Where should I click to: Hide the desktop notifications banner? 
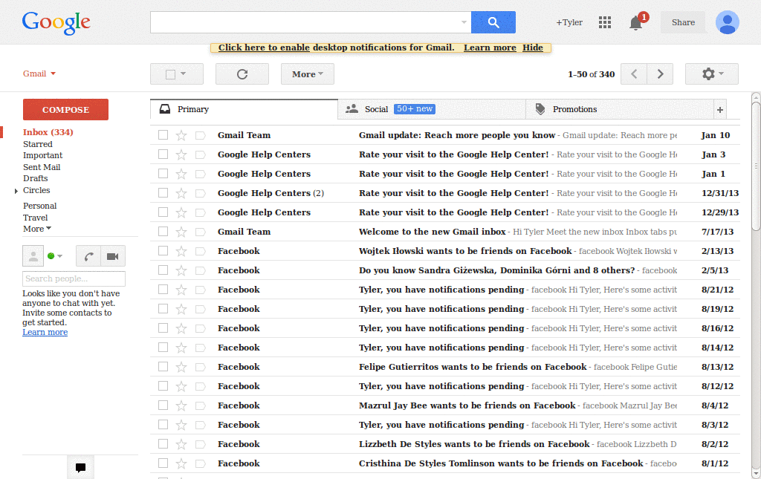532,48
